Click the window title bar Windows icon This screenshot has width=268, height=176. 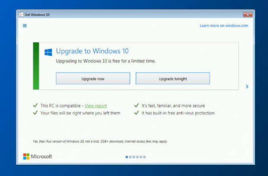tap(21, 15)
